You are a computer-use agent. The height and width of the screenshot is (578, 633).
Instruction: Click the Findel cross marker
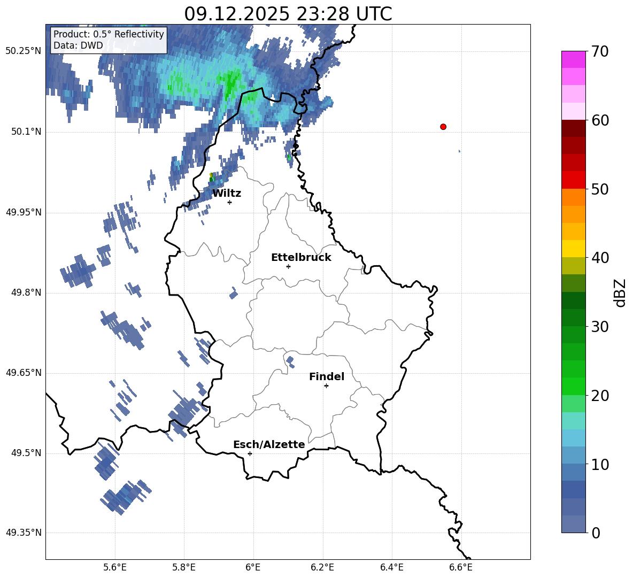pos(326,386)
